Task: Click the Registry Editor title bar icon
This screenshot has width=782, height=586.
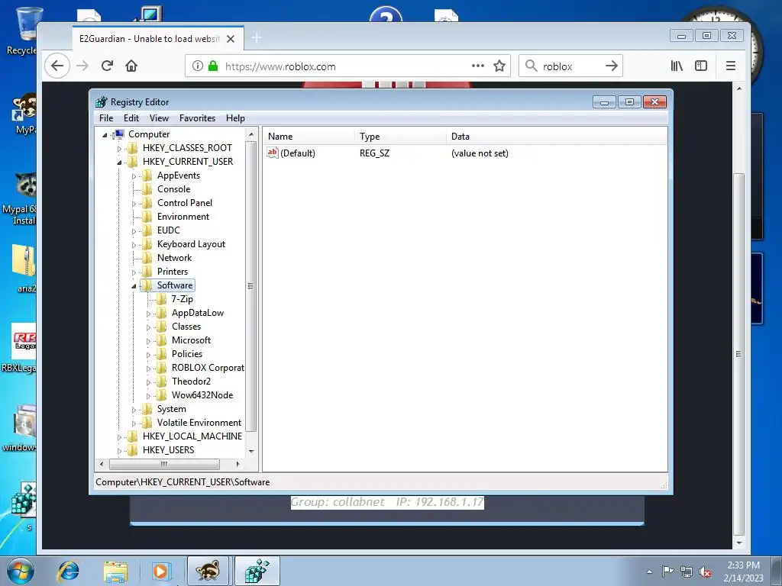Action: pos(102,101)
